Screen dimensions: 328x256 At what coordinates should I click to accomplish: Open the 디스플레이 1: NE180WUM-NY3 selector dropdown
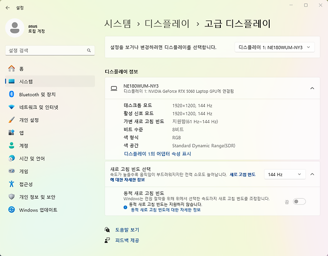pos(275,47)
